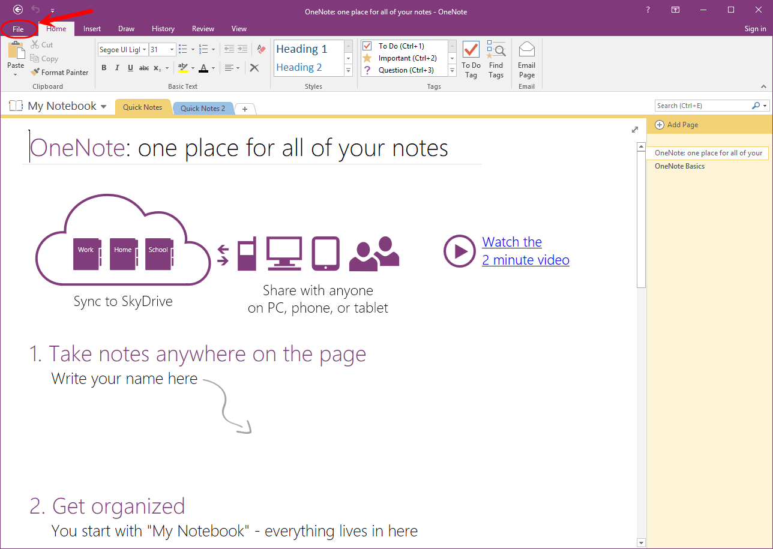Open bullet style dropdown arrow
This screenshot has height=549, width=773.
tap(193, 50)
